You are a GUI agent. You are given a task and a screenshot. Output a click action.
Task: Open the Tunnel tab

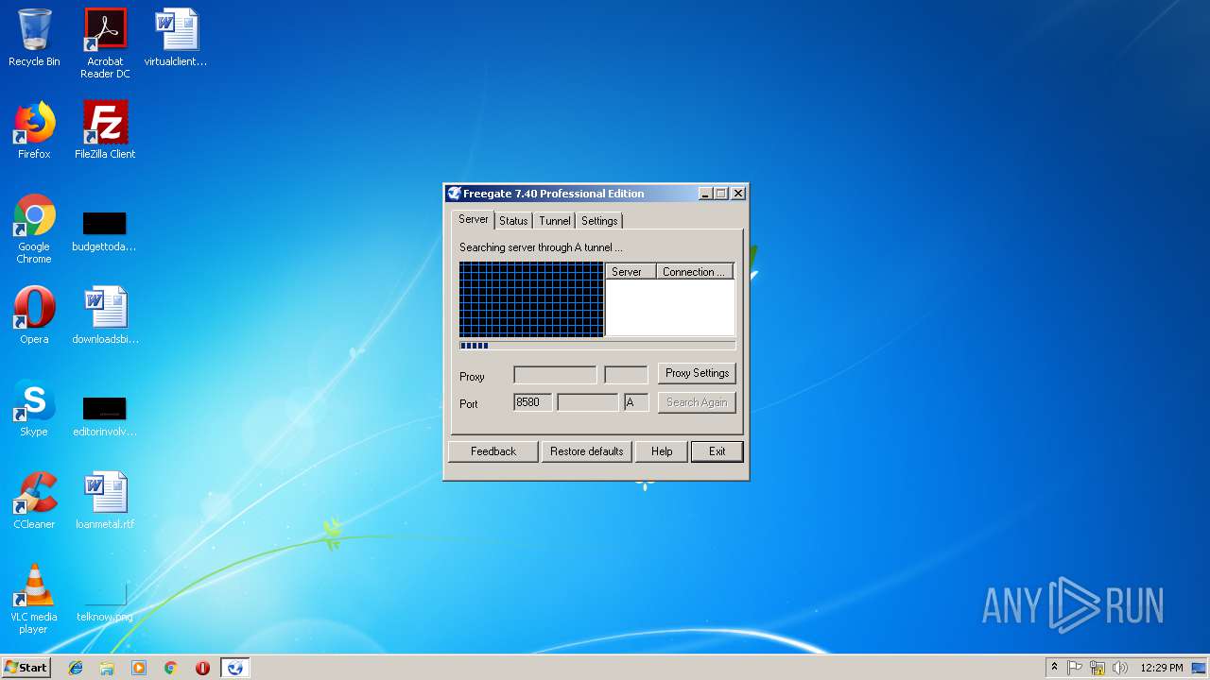tap(555, 221)
